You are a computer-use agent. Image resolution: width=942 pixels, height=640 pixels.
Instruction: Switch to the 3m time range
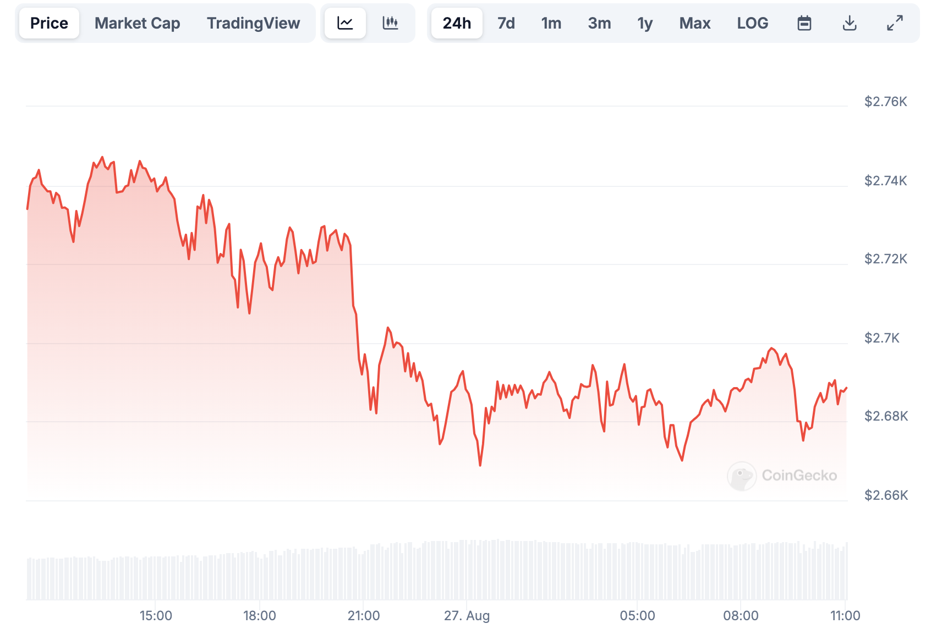(x=599, y=23)
